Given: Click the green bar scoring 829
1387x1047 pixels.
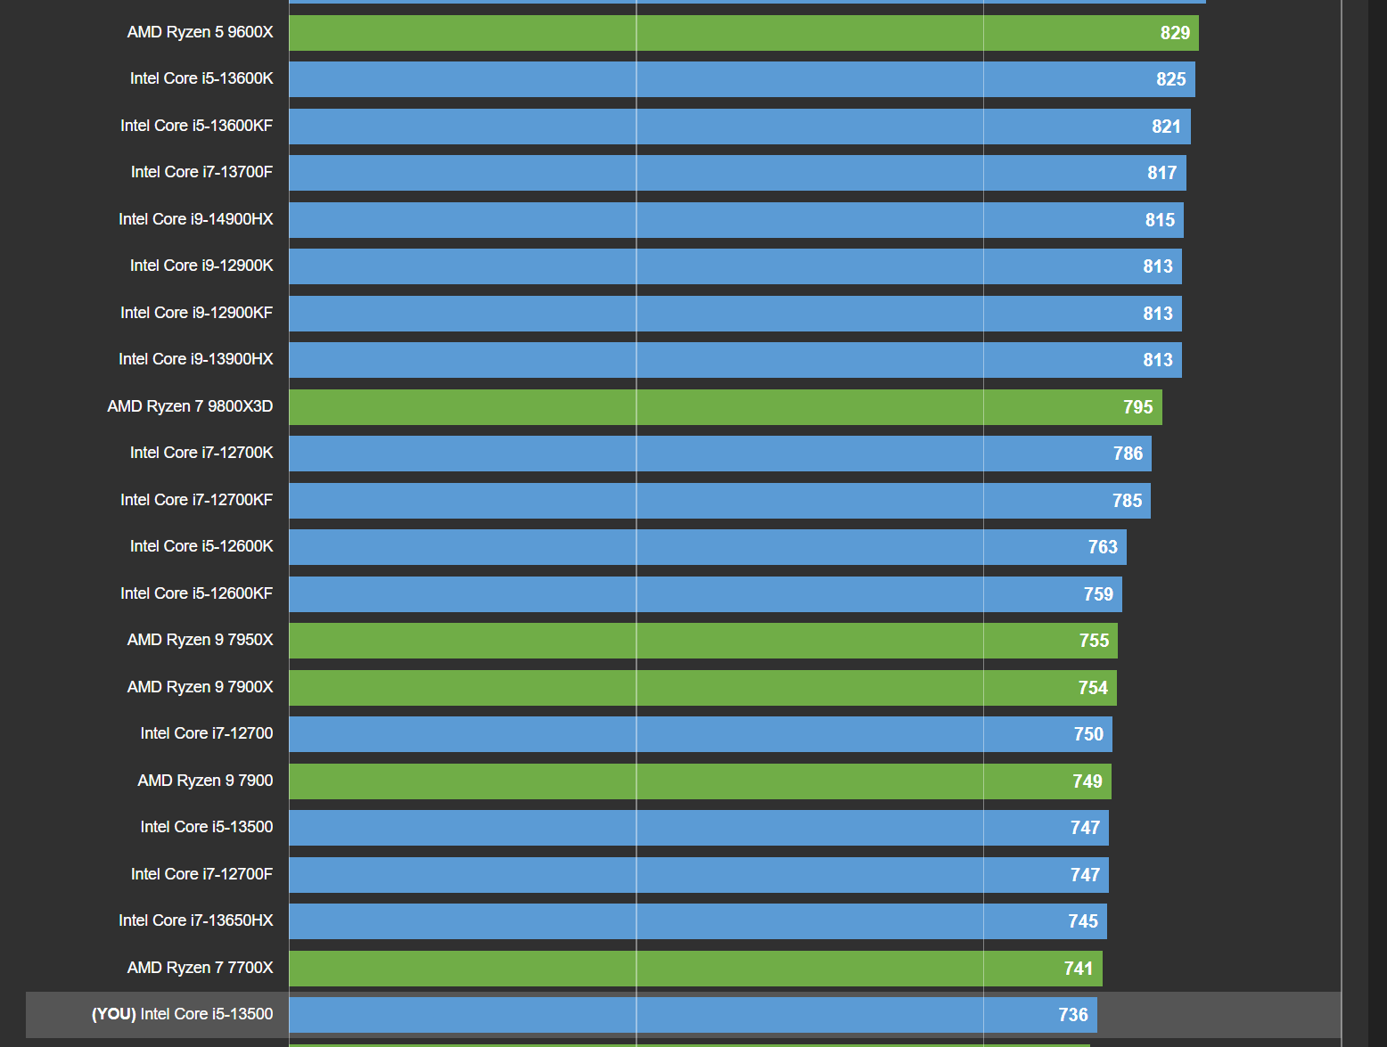Looking at the screenshot, I should (743, 33).
